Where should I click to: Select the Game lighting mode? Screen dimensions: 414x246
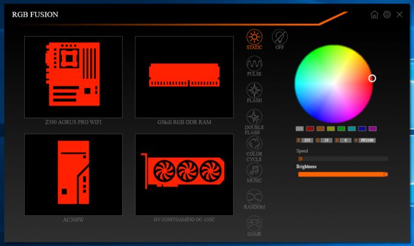(x=254, y=224)
